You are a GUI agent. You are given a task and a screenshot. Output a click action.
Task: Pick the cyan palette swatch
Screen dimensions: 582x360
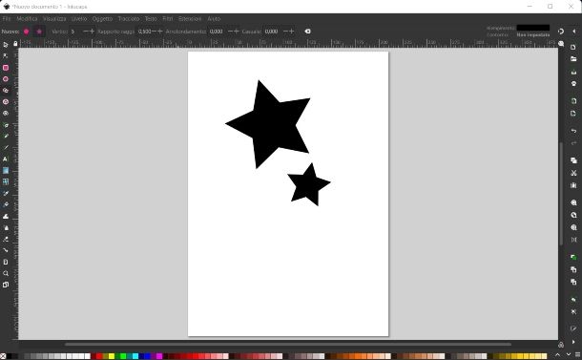tap(135, 356)
